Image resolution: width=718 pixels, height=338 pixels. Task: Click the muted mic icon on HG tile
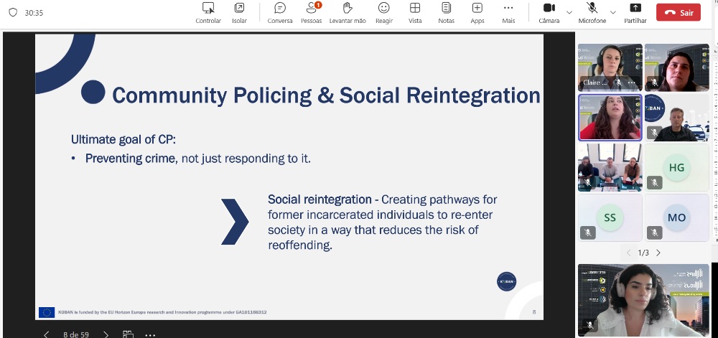tap(655, 182)
